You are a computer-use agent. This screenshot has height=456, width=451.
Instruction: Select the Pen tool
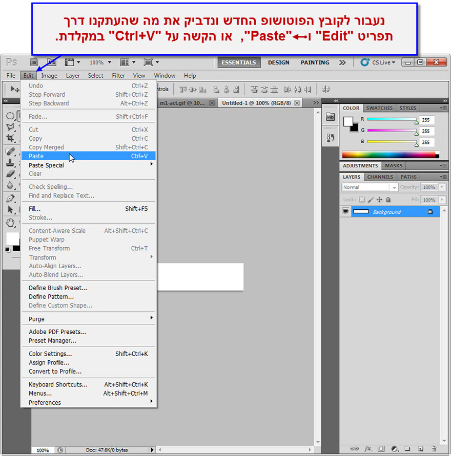tap(10, 199)
